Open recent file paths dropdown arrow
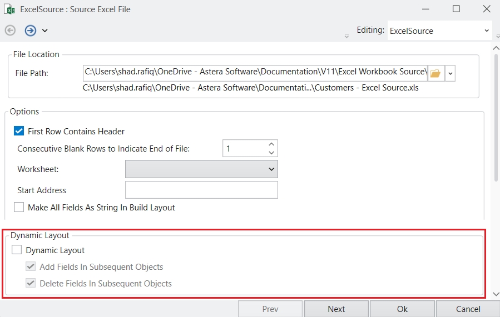The width and height of the screenshot is (500, 317). (x=451, y=73)
